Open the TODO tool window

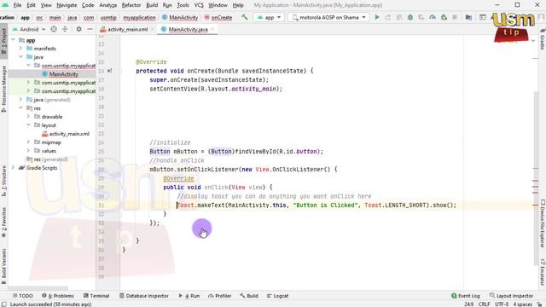click(23, 296)
